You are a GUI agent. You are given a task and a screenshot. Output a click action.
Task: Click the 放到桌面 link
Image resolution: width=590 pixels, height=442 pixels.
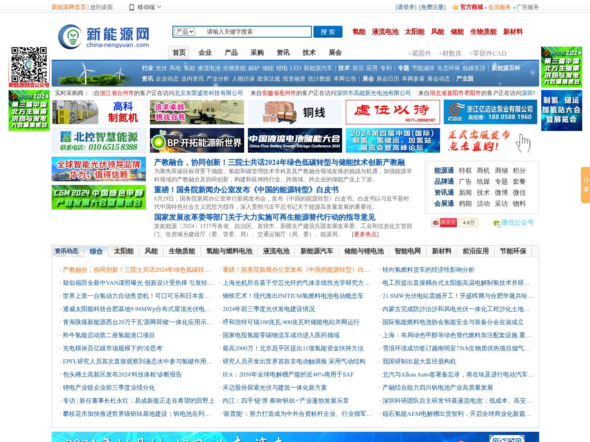point(101,7)
